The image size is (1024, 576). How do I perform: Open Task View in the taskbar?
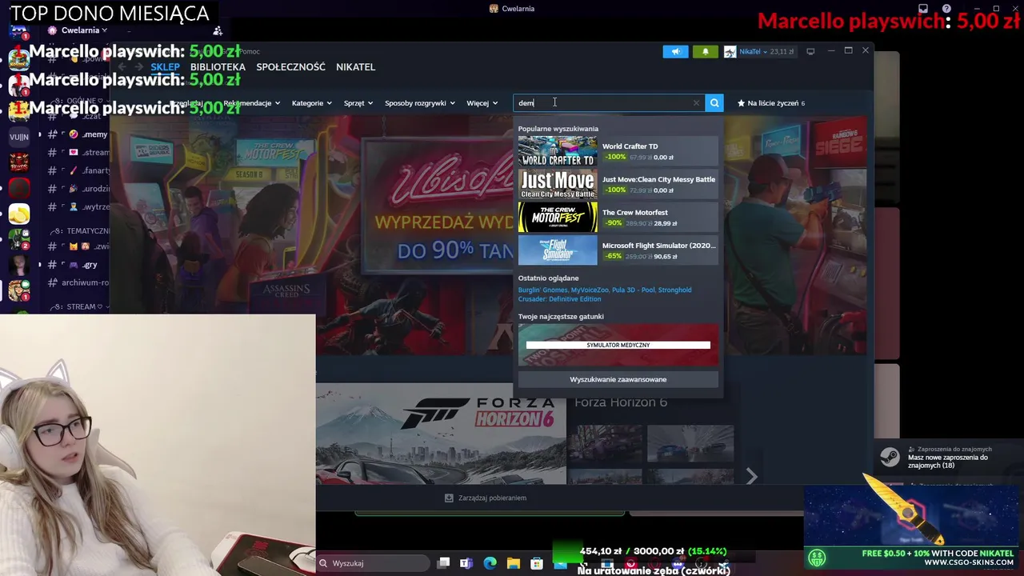click(443, 563)
